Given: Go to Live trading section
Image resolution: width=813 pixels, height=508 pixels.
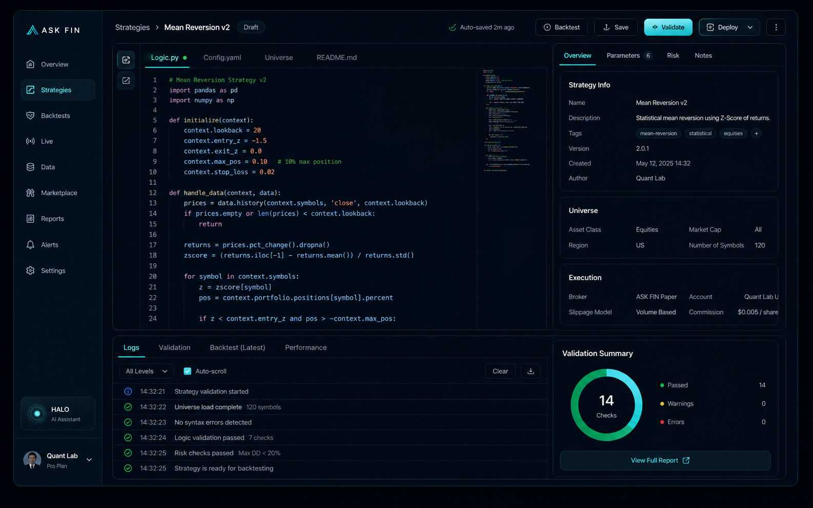Looking at the screenshot, I should [57, 141].
